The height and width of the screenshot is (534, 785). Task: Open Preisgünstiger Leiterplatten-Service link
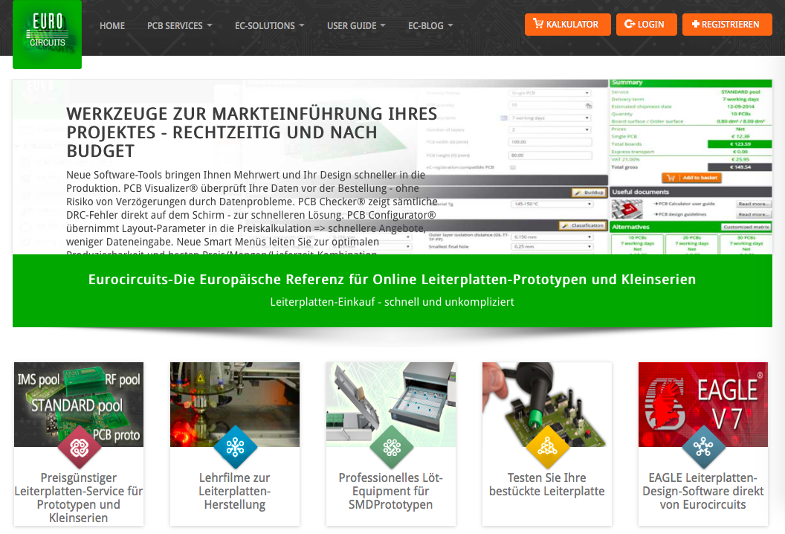click(79, 498)
